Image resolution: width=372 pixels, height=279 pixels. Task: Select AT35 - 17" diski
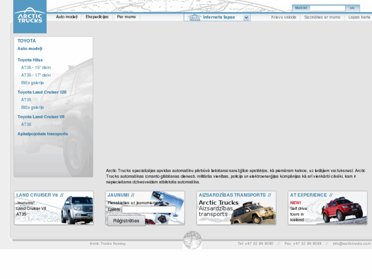36,75
